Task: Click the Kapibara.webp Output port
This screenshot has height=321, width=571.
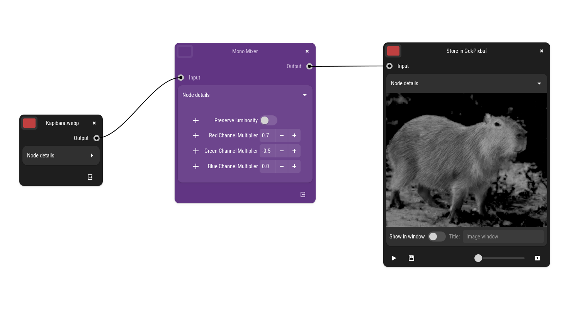Action: click(97, 138)
